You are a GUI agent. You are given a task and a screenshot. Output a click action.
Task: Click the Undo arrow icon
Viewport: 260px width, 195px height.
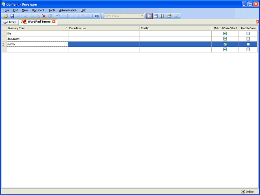coord(58,16)
